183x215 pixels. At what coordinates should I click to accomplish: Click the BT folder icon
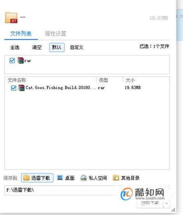11,18
